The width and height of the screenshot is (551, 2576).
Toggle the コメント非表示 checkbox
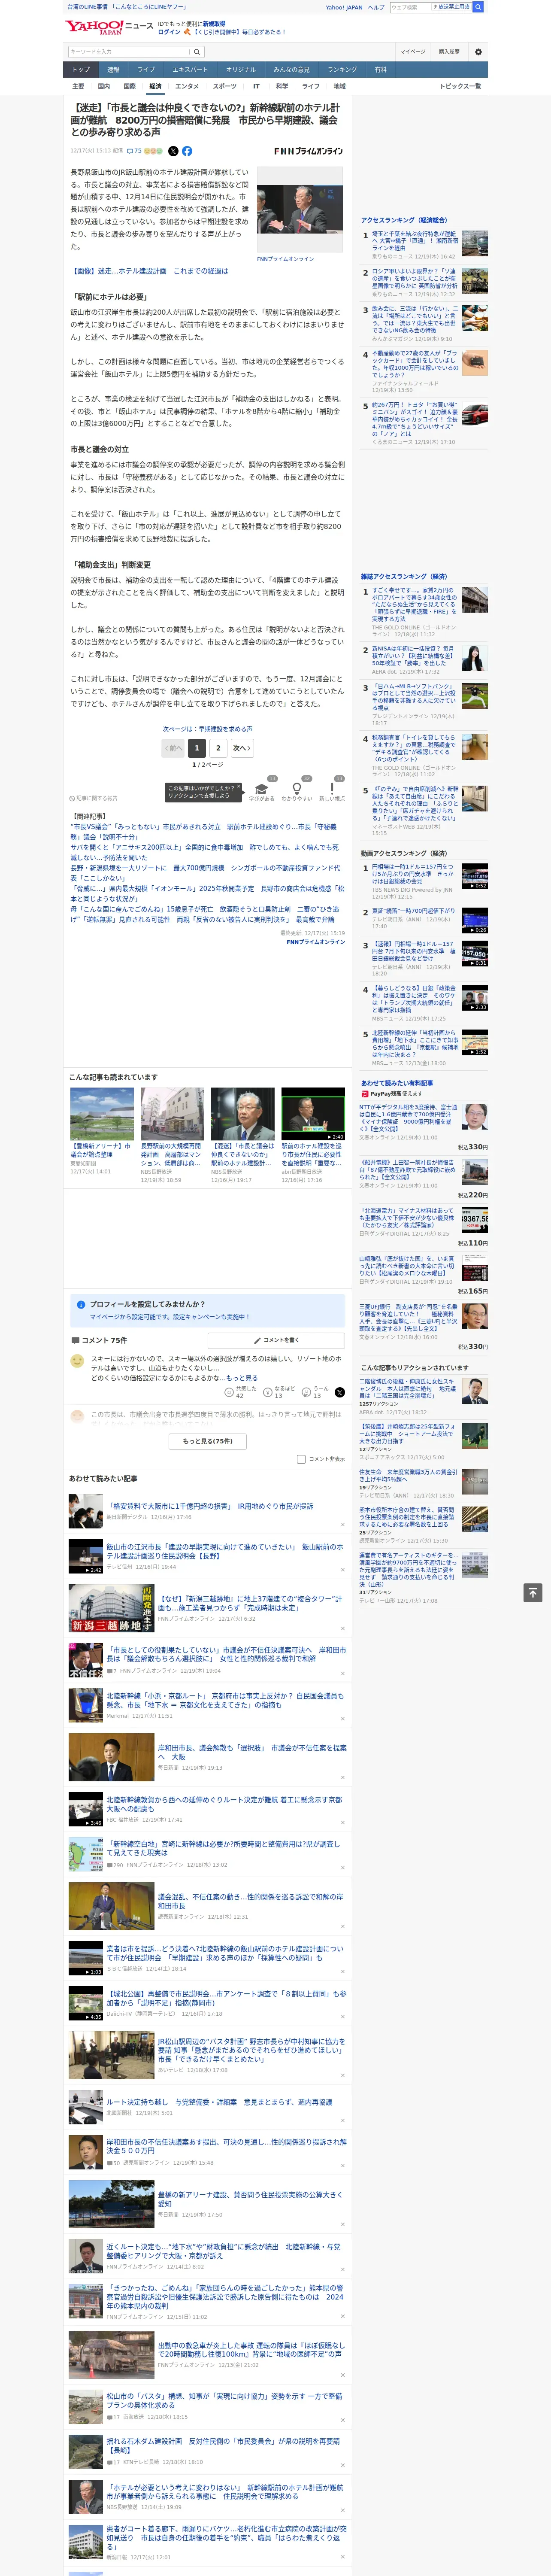pyautogui.click(x=301, y=1459)
